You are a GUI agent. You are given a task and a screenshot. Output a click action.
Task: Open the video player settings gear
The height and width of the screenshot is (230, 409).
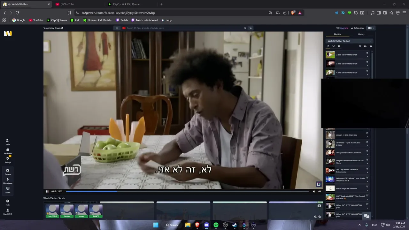point(314,192)
